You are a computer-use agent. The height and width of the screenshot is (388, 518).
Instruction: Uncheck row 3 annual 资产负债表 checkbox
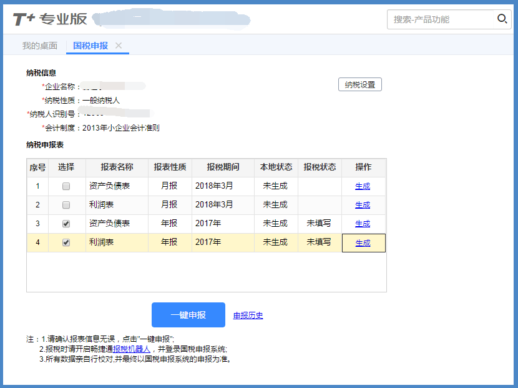(x=66, y=224)
